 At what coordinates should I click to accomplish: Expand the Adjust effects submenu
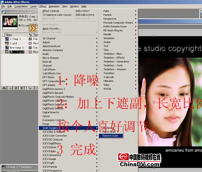(69, 42)
